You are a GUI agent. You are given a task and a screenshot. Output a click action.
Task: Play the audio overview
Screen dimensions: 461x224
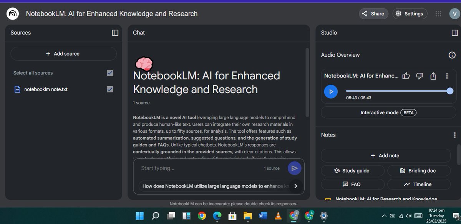(331, 92)
